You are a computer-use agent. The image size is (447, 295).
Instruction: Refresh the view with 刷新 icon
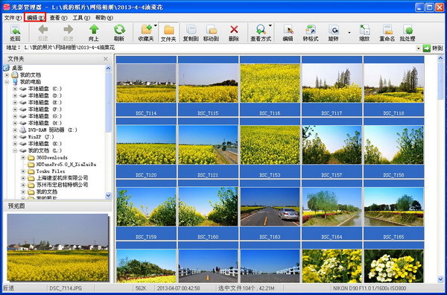tap(119, 33)
